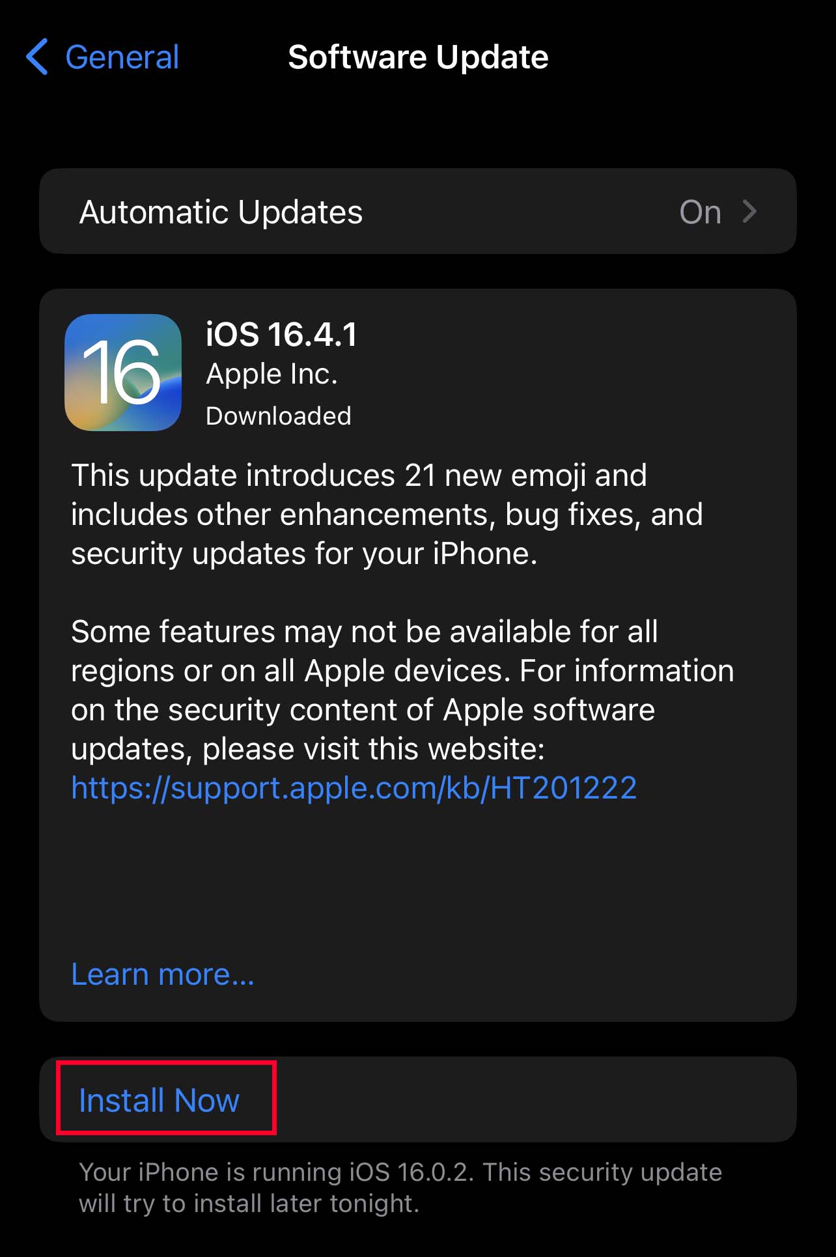Tap blank space below the support link

pos(418,879)
